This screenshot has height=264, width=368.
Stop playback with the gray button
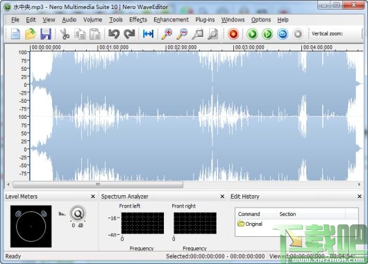point(298,34)
